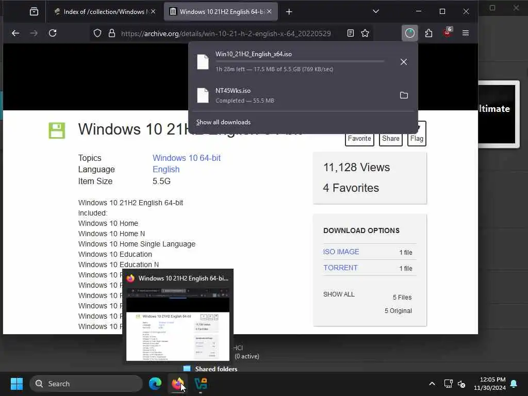Click the muted volume tray icon
The image size is (528, 396).
pos(461,384)
